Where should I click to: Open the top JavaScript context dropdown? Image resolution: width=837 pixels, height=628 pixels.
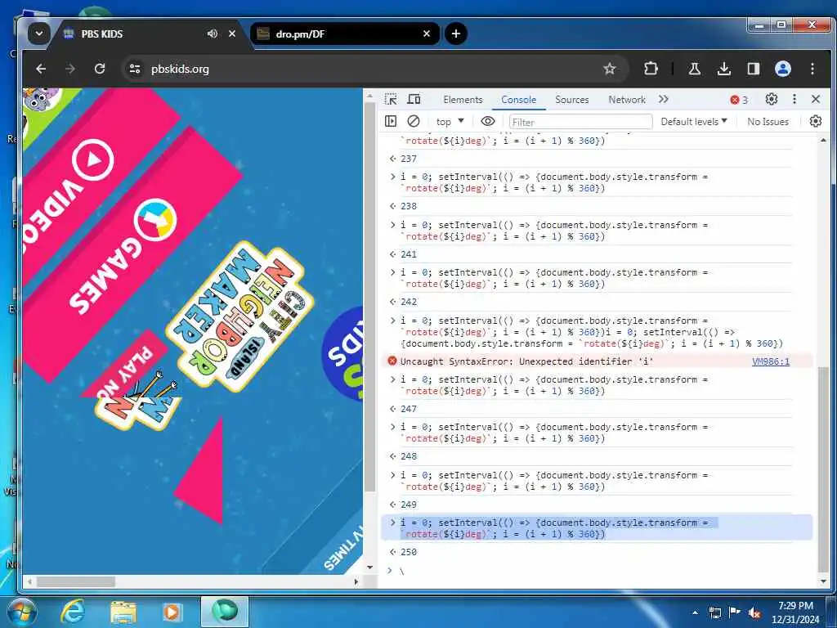[x=450, y=122]
